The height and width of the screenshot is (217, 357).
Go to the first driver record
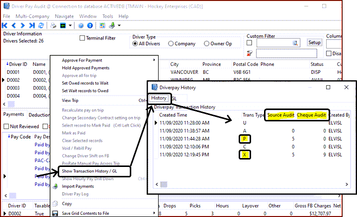pyautogui.click(x=5, y=25)
